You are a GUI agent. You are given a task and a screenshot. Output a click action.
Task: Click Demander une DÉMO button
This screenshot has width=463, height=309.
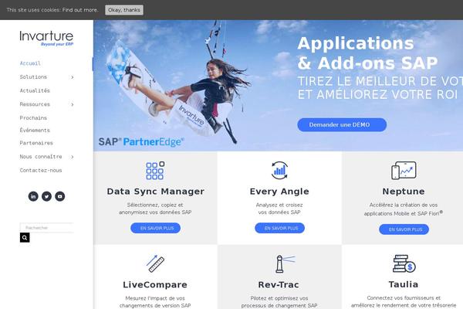[x=342, y=125]
